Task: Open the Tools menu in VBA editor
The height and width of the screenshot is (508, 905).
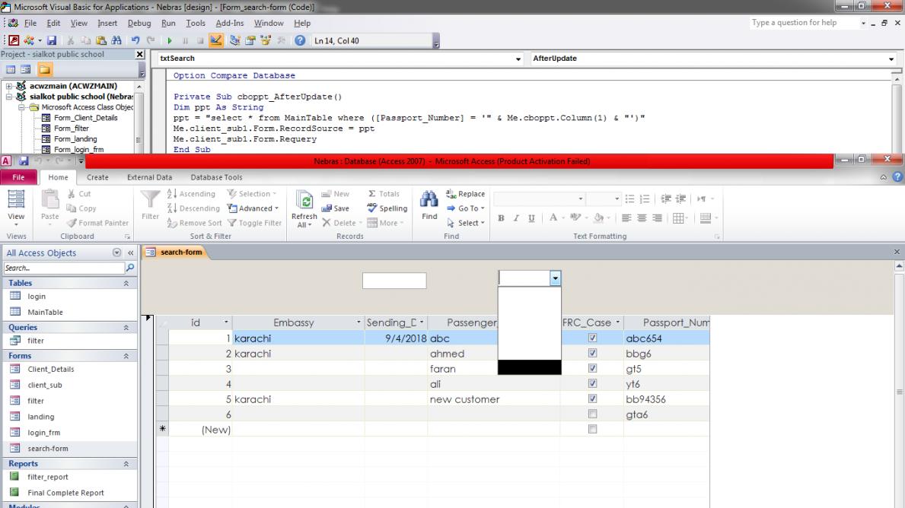Action: [x=196, y=23]
